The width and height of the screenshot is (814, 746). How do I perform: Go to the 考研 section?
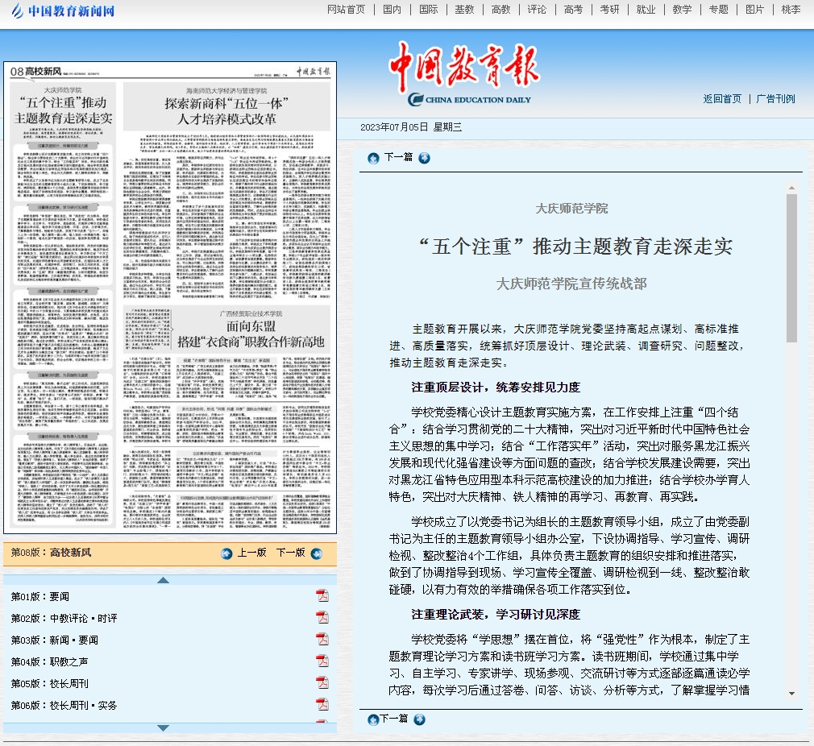[609, 10]
